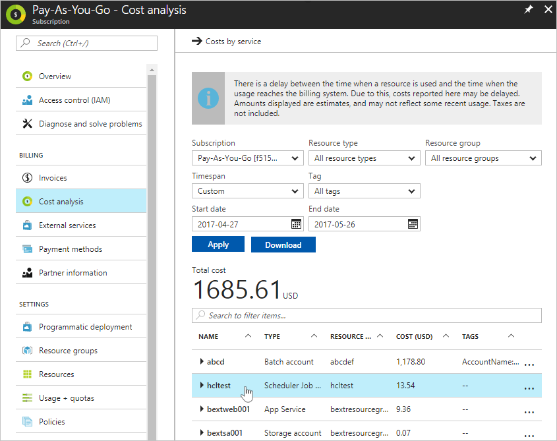The image size is (557, 441).
Task: Click the Overview icon in sidebar
Action: 27,76
